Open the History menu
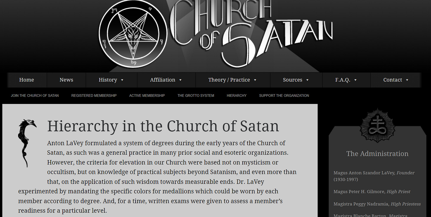The image size is (431, 217). point(111,80)
